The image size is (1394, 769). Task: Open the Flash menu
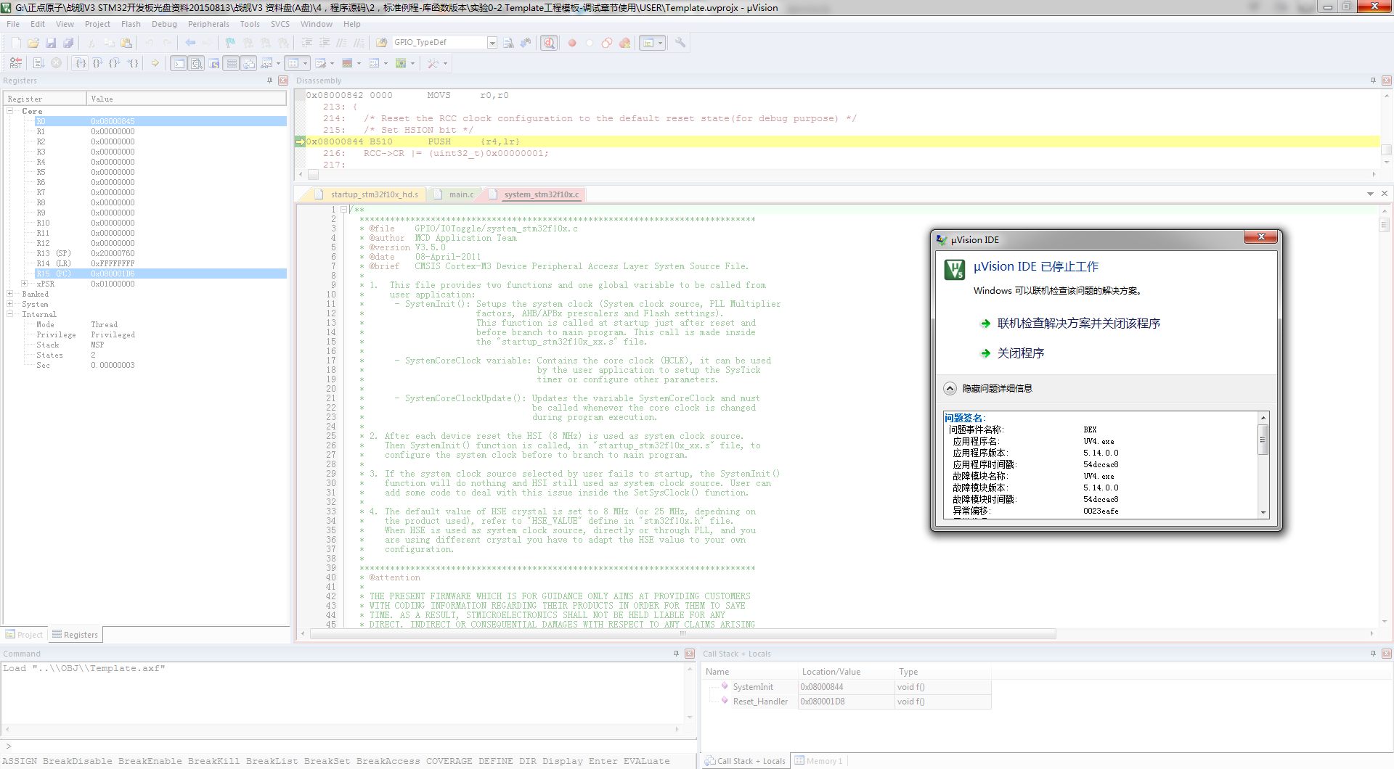131,24
